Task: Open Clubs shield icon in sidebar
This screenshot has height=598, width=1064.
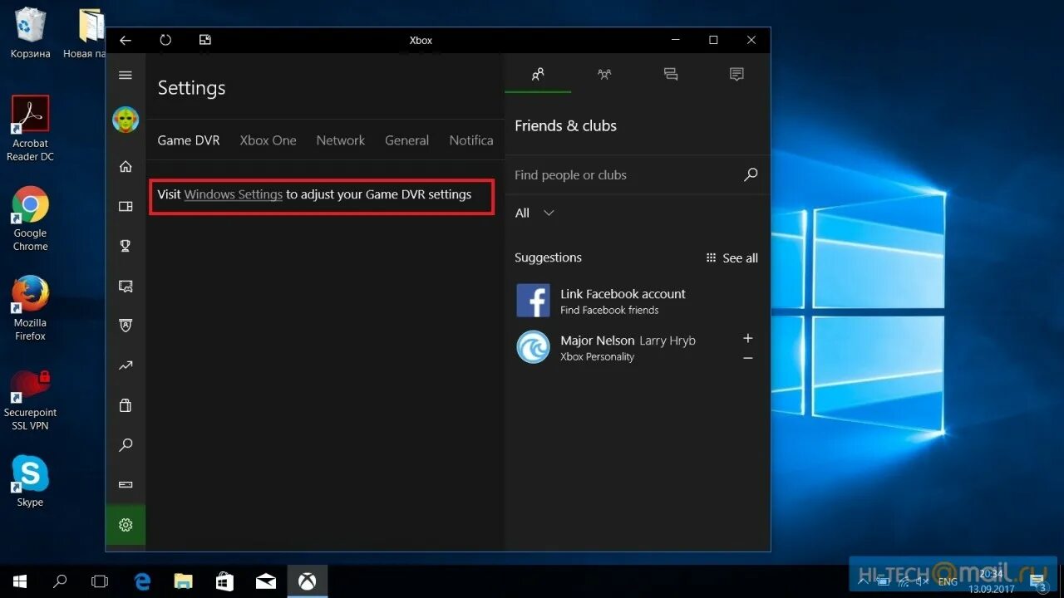Action: 126,326
